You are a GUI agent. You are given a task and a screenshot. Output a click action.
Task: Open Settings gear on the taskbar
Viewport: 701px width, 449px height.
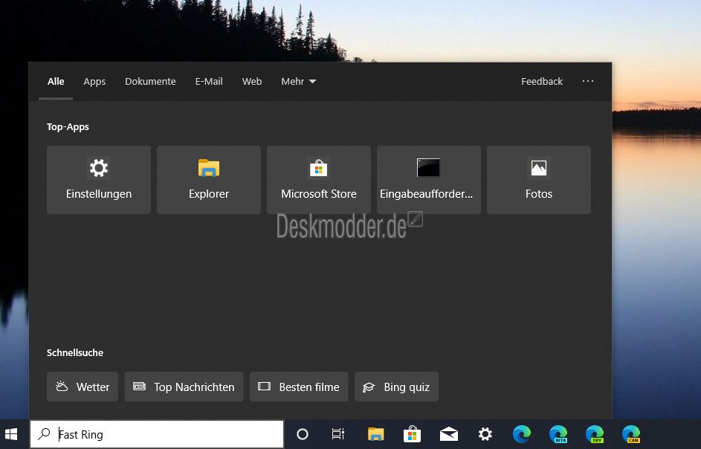pos(485,434)
